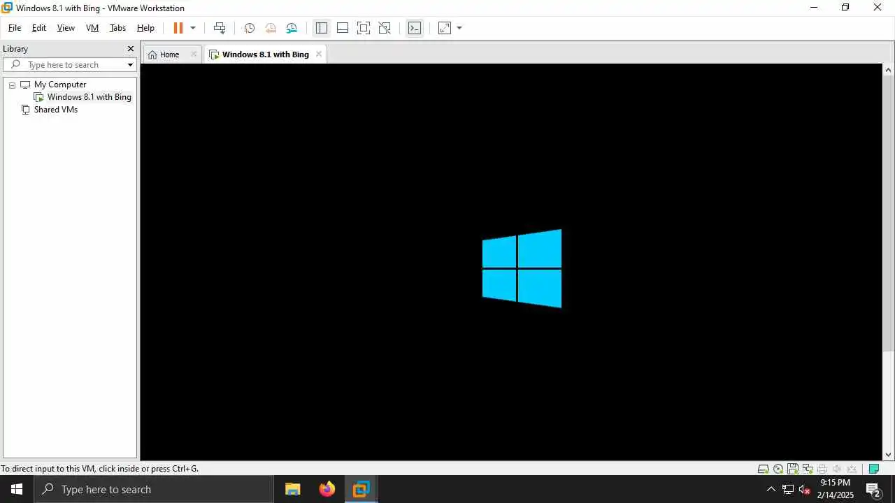Click the sound card status icon
The width and height of the screenshot is (895, 503).
837,469
